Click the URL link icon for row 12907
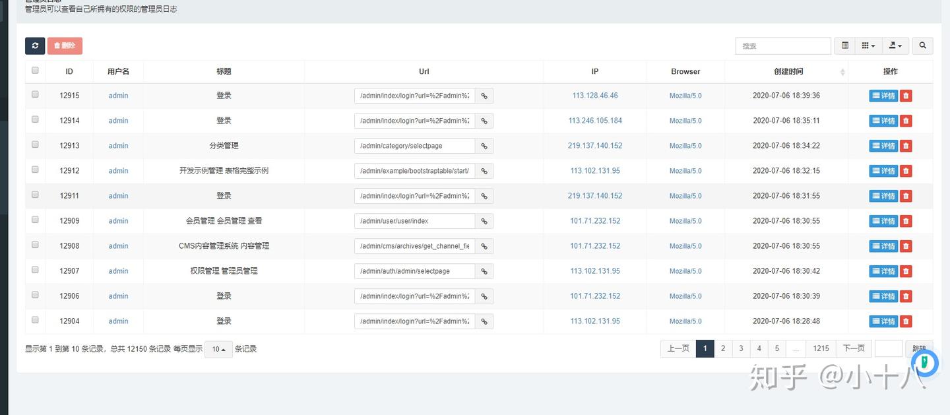 click(484, 271)
